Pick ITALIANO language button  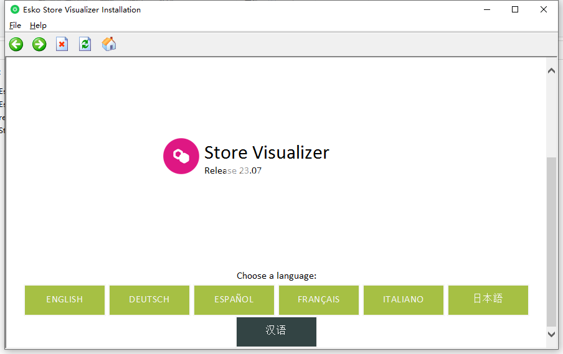tap(404, 300)
